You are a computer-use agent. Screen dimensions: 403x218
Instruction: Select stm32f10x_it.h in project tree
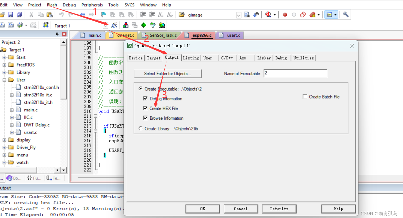pos(38,102)
